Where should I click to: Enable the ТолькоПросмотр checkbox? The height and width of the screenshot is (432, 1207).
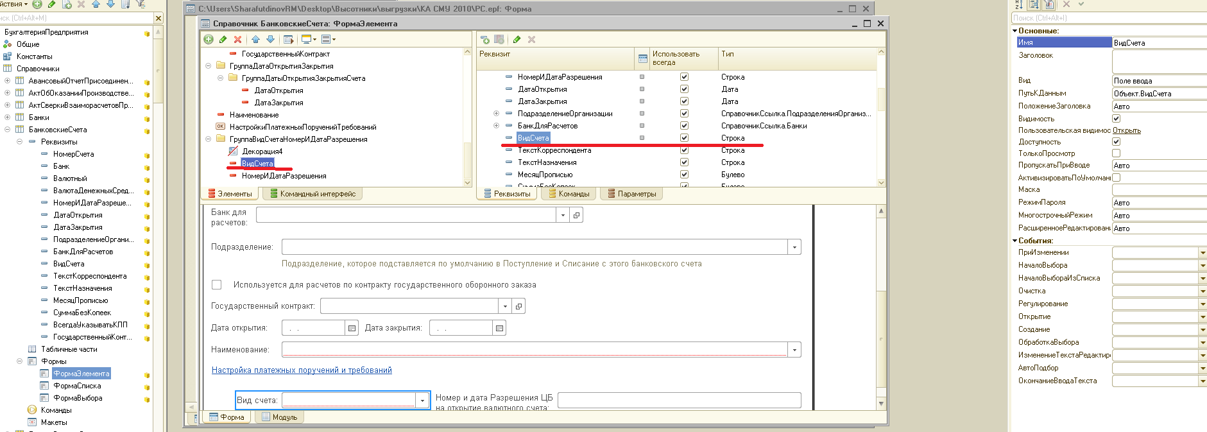pyautogui.click(x=1116, y=153)
